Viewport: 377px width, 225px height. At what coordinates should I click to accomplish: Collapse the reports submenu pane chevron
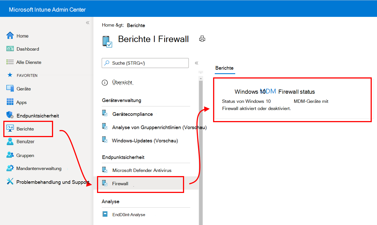point(197,63)
